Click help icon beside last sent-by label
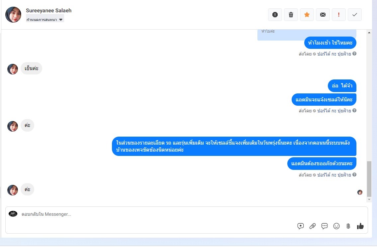Screen dimensions: 377x247 (354, 175)
